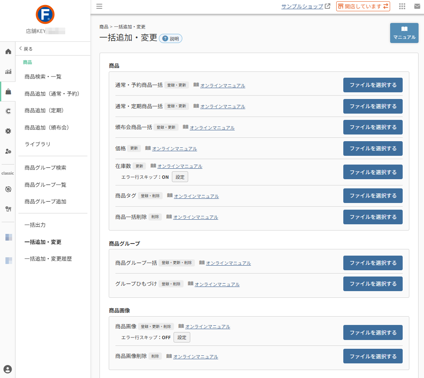Screen dimensions: 424x378
Task: Open 商品グループ追加 in the side menu
Action: click(46, 202)
